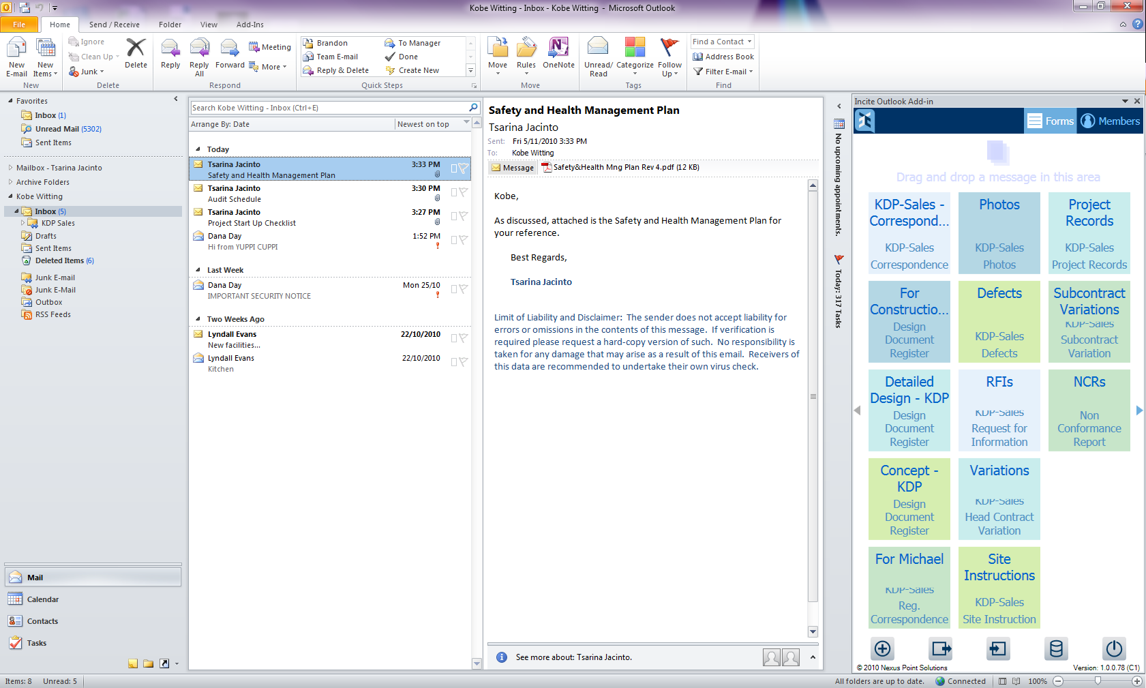Click the plus circle icon in Incite panel
The image size is (1146, 688).
pyautogui.click(x=882, y=648)
